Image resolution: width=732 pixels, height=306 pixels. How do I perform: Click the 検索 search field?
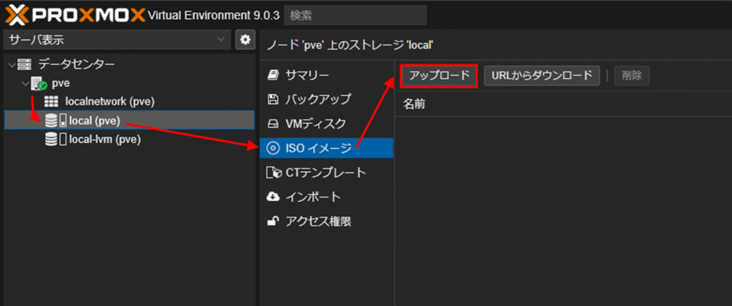click(355, 14)
